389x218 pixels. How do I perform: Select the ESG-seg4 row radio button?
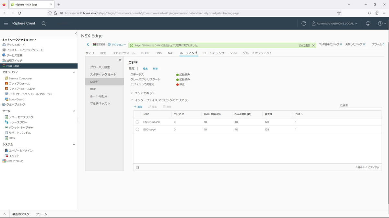click(137, 130)
